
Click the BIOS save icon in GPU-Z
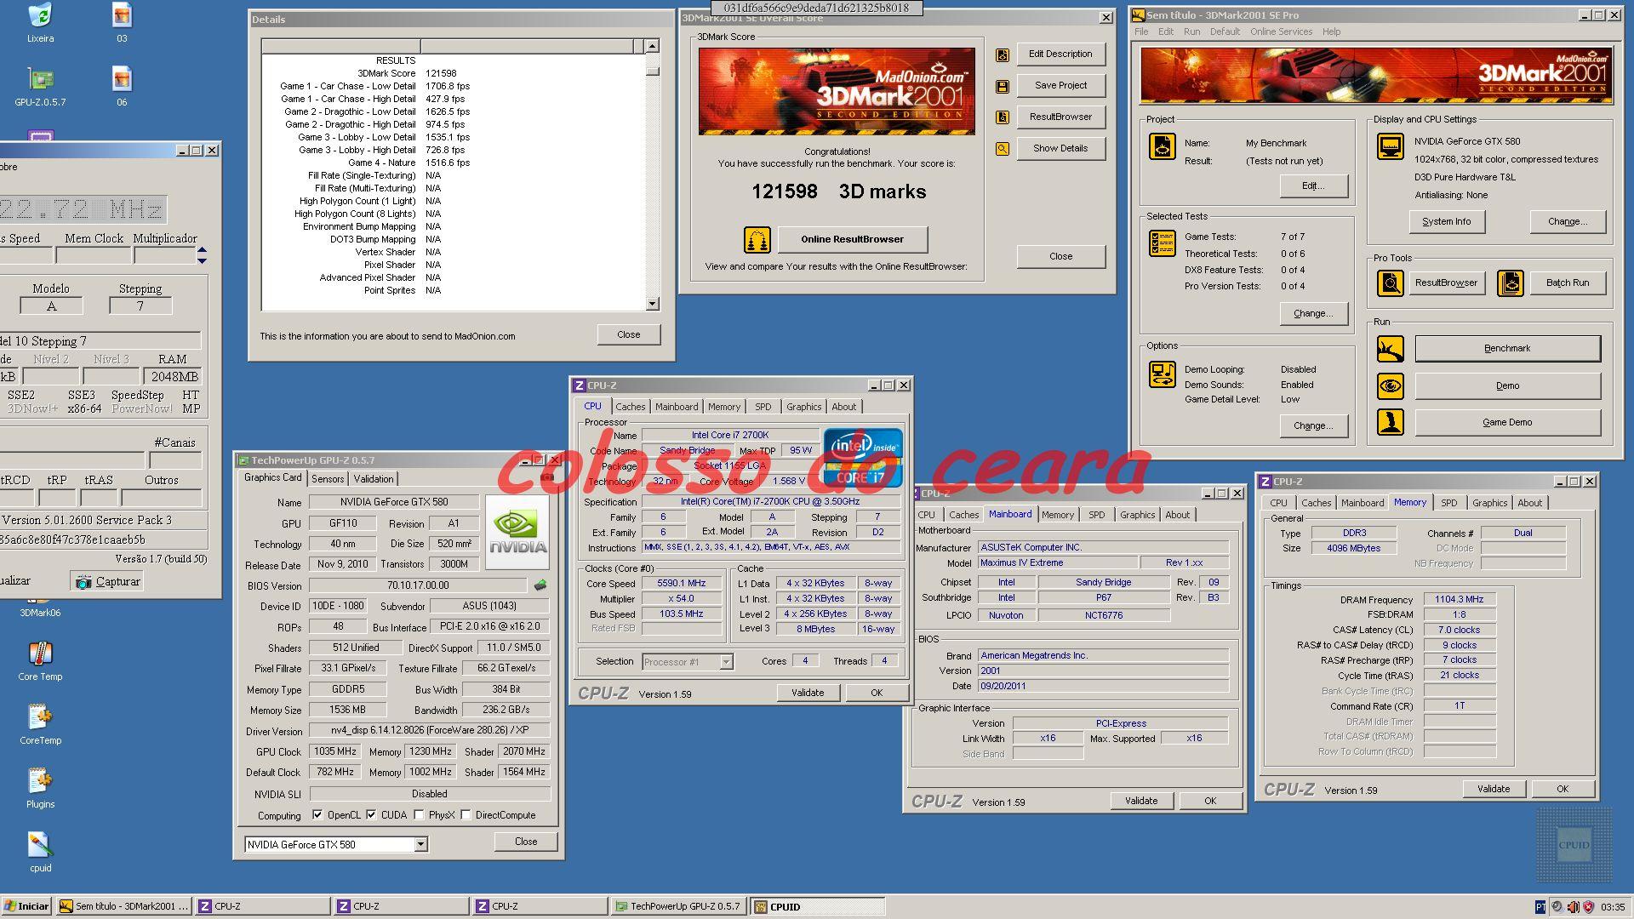click(x=540, y=585)
